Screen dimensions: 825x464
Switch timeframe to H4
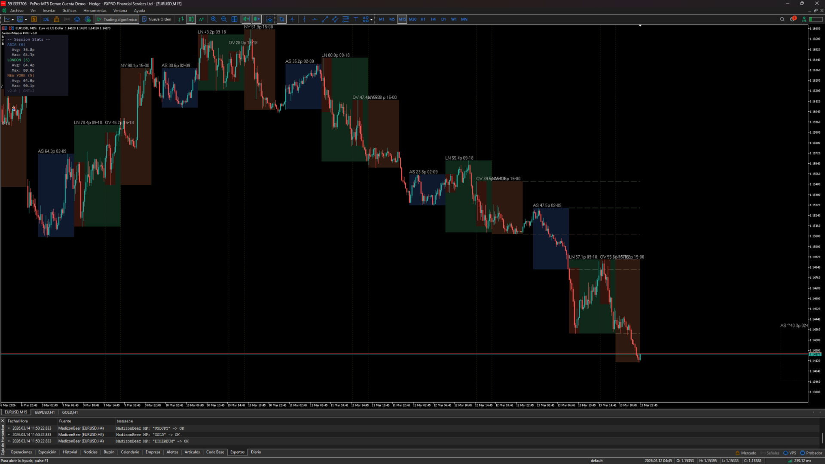tap(433, 19)
